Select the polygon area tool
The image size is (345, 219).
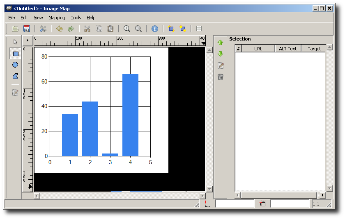coord(16,76)
